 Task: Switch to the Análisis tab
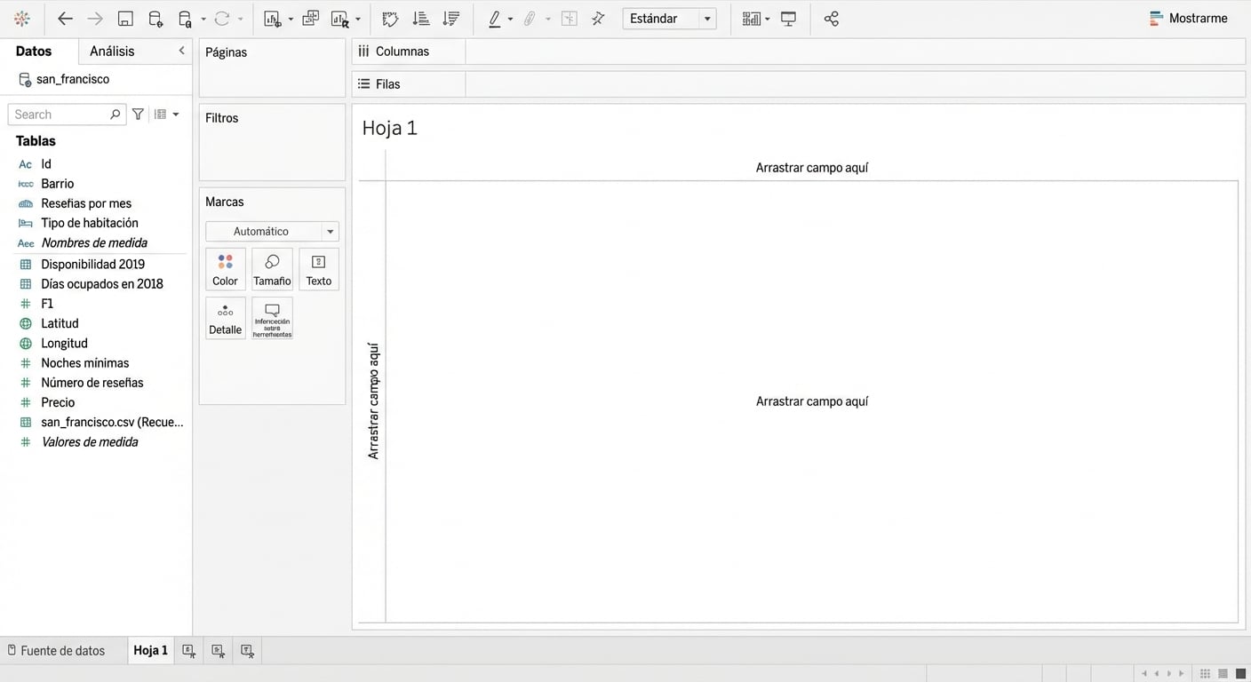coord(112,52)
